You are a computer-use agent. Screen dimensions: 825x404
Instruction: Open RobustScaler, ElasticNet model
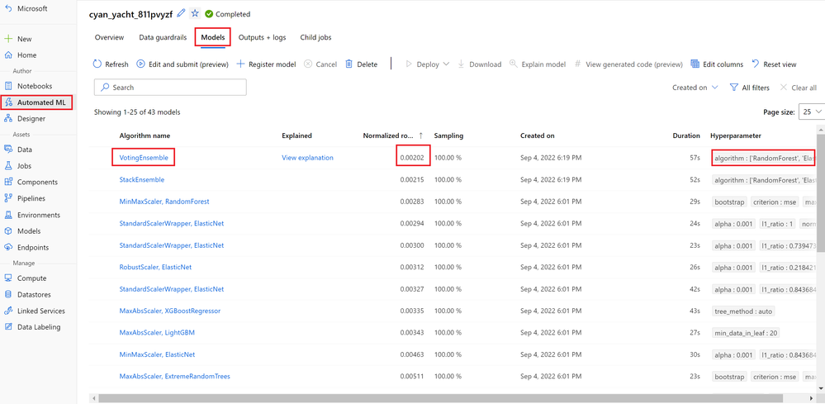[155, 267]
